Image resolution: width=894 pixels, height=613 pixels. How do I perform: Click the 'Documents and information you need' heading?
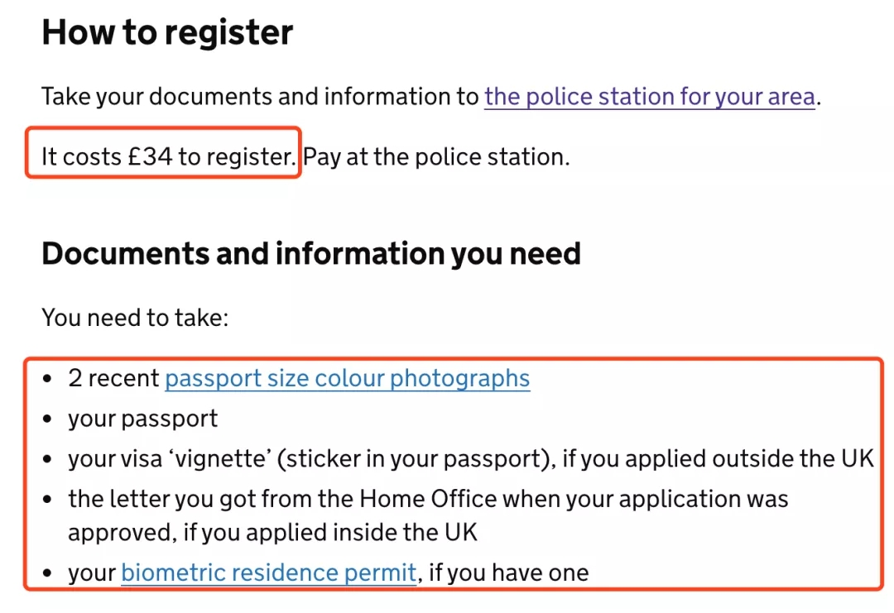point(311,254)
